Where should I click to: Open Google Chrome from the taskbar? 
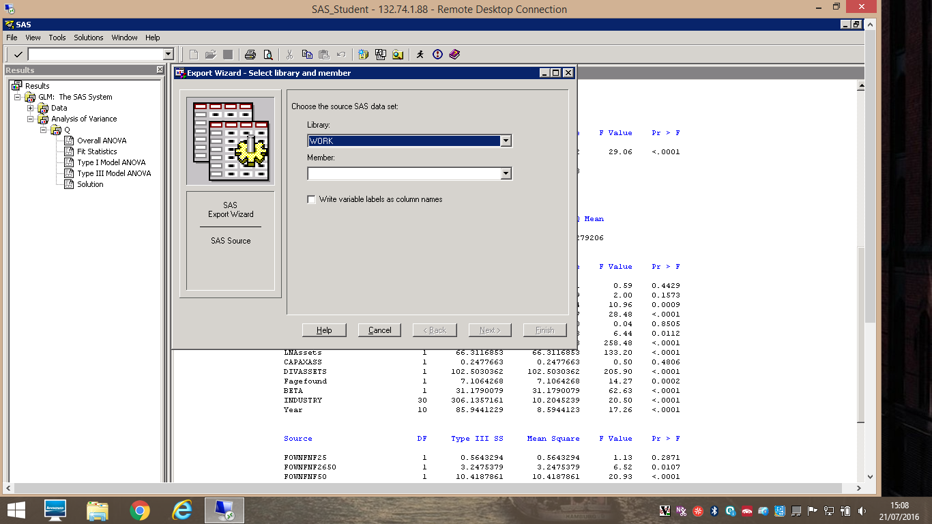[x=140, y=510]
